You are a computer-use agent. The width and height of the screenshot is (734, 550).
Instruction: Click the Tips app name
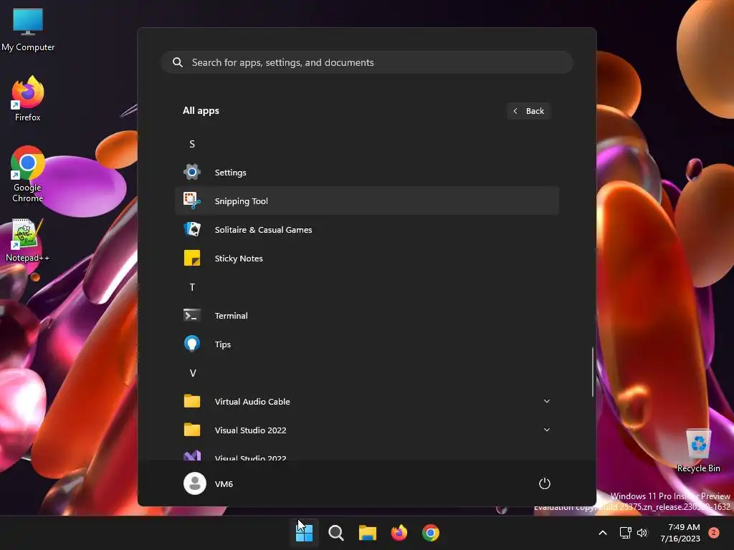[x=223, y=344]
